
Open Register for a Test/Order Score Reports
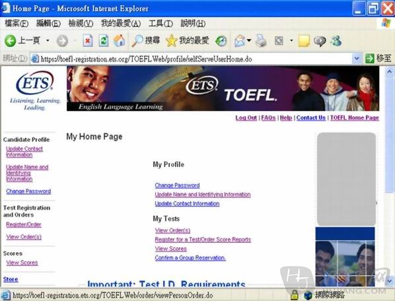(203, 240)
